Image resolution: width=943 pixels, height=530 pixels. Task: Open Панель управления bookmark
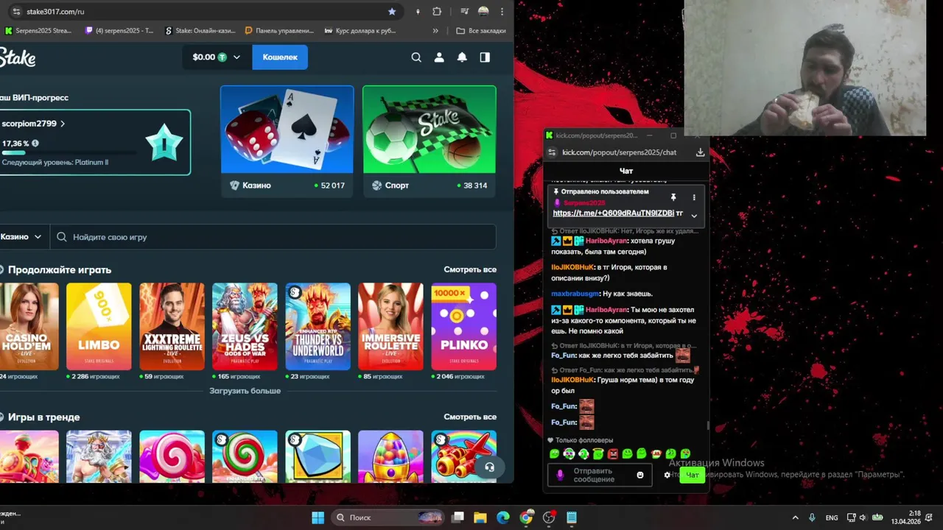(x=279, y=31)
